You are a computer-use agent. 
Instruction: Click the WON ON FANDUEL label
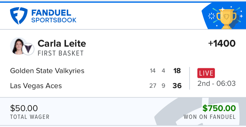click(209, 117)
